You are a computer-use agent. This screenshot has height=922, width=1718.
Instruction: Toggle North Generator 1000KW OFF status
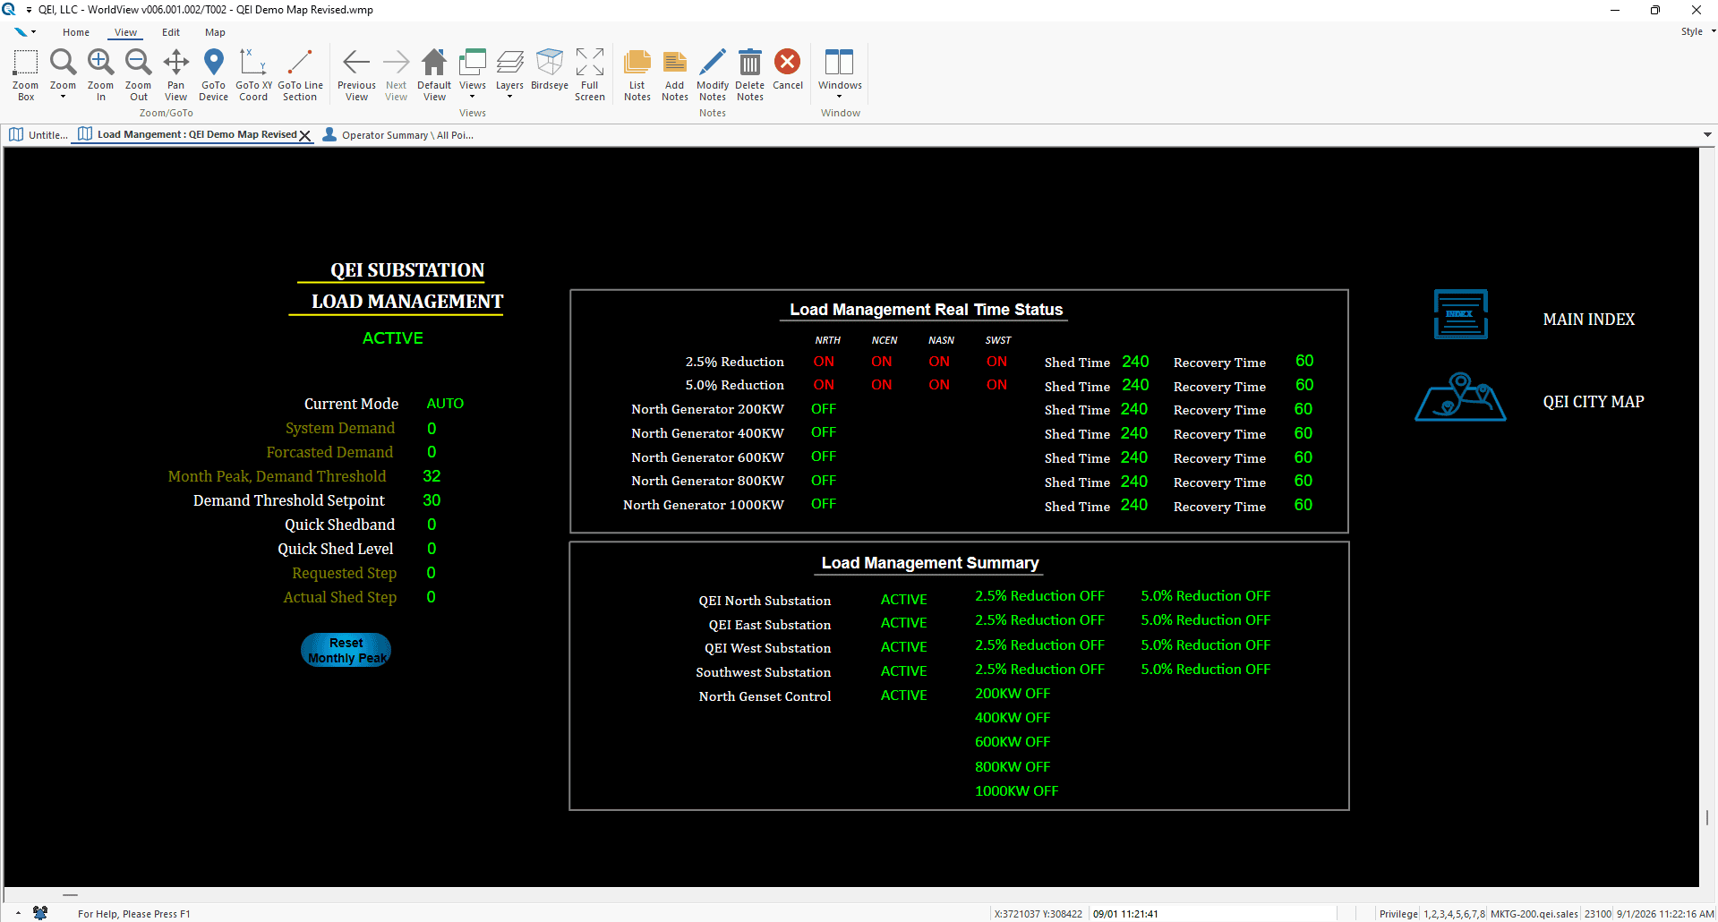pos(824,504)
